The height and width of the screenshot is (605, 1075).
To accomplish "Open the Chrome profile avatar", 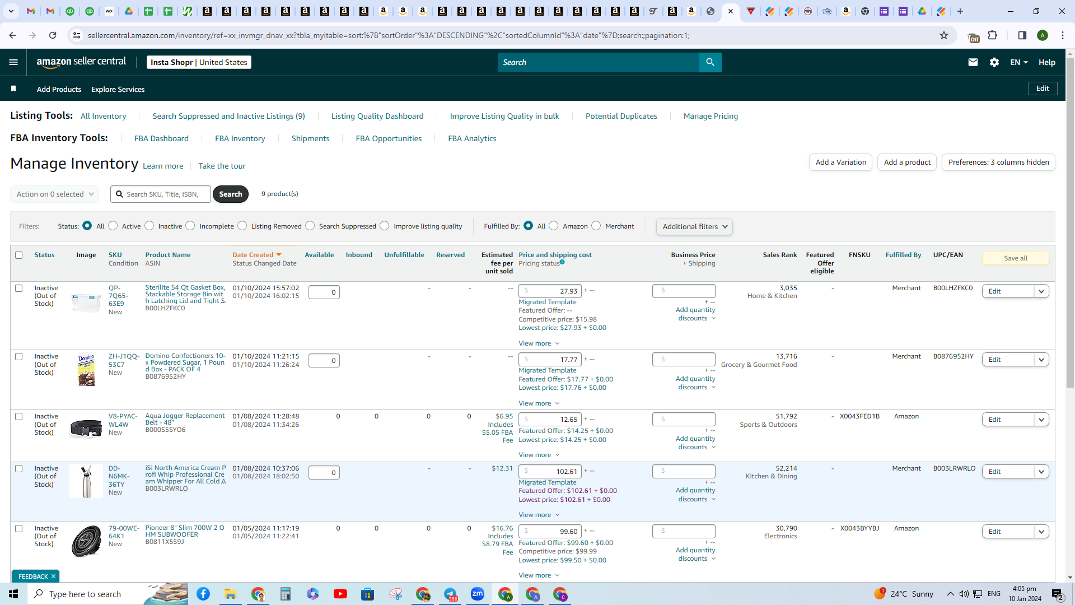I will (1043, 35).
